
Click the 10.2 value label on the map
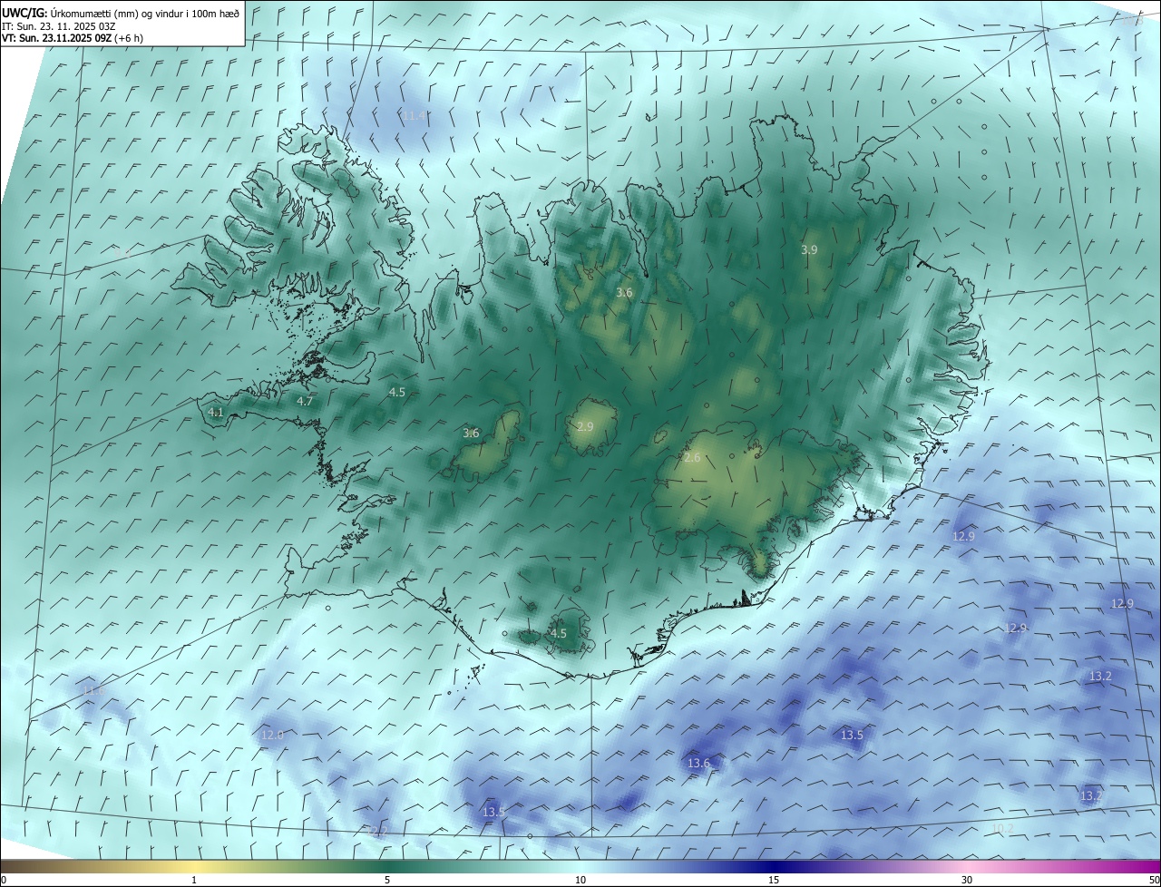pos(1002,828)
